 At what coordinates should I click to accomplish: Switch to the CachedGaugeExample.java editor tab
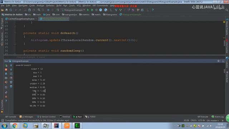(x=21, y=19)
